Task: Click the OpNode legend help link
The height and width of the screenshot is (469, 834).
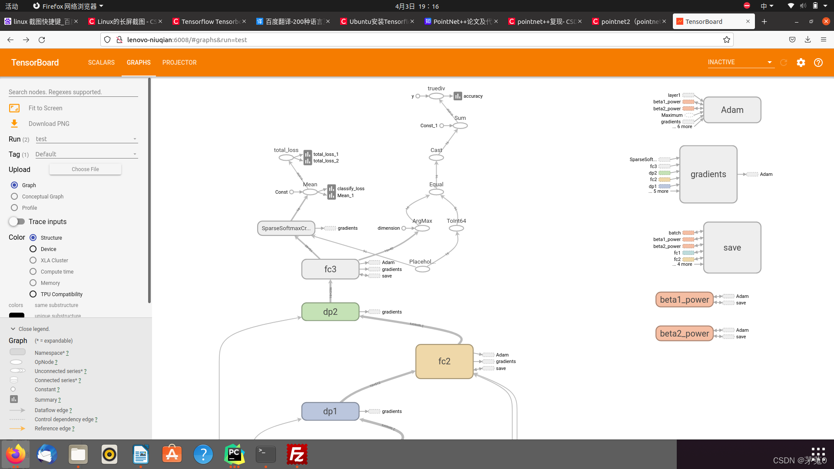Action: coord(56,362)
